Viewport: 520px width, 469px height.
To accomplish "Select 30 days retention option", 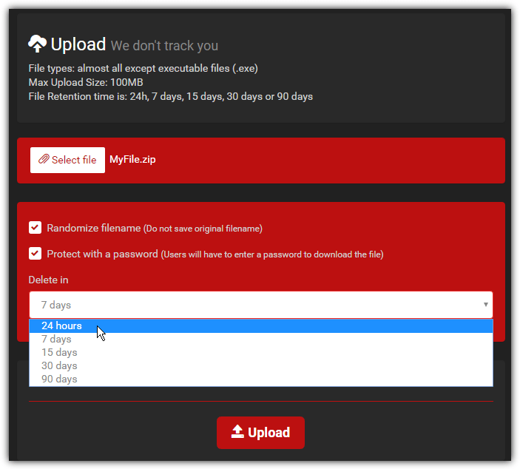I will coord(261,365).
